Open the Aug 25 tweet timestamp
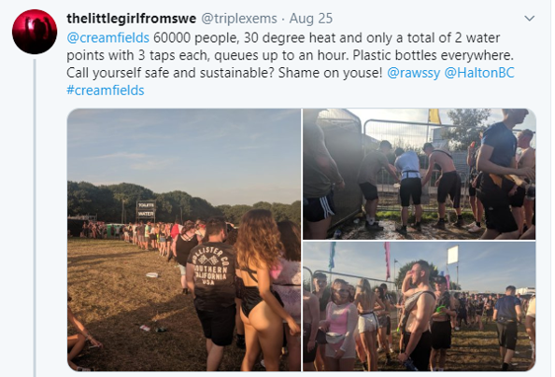The height and width of the screenshot is (377, 555). coord(311,19)
